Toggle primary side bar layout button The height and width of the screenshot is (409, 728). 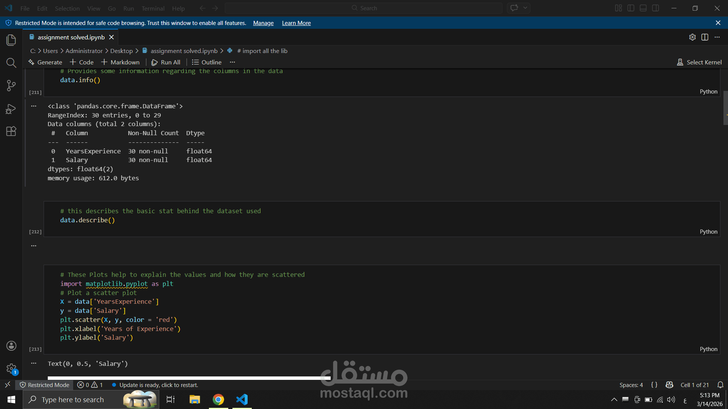[631, 8]
